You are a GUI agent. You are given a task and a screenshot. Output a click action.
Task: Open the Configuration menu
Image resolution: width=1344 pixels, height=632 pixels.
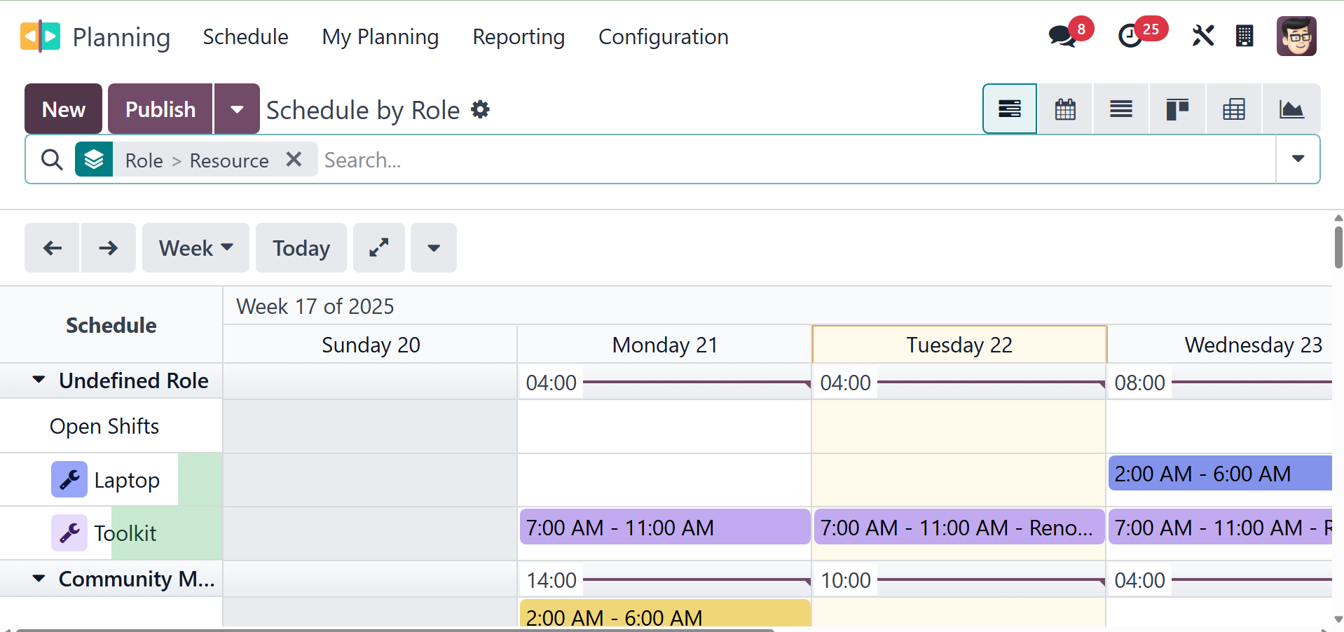(x=663, y=36)
